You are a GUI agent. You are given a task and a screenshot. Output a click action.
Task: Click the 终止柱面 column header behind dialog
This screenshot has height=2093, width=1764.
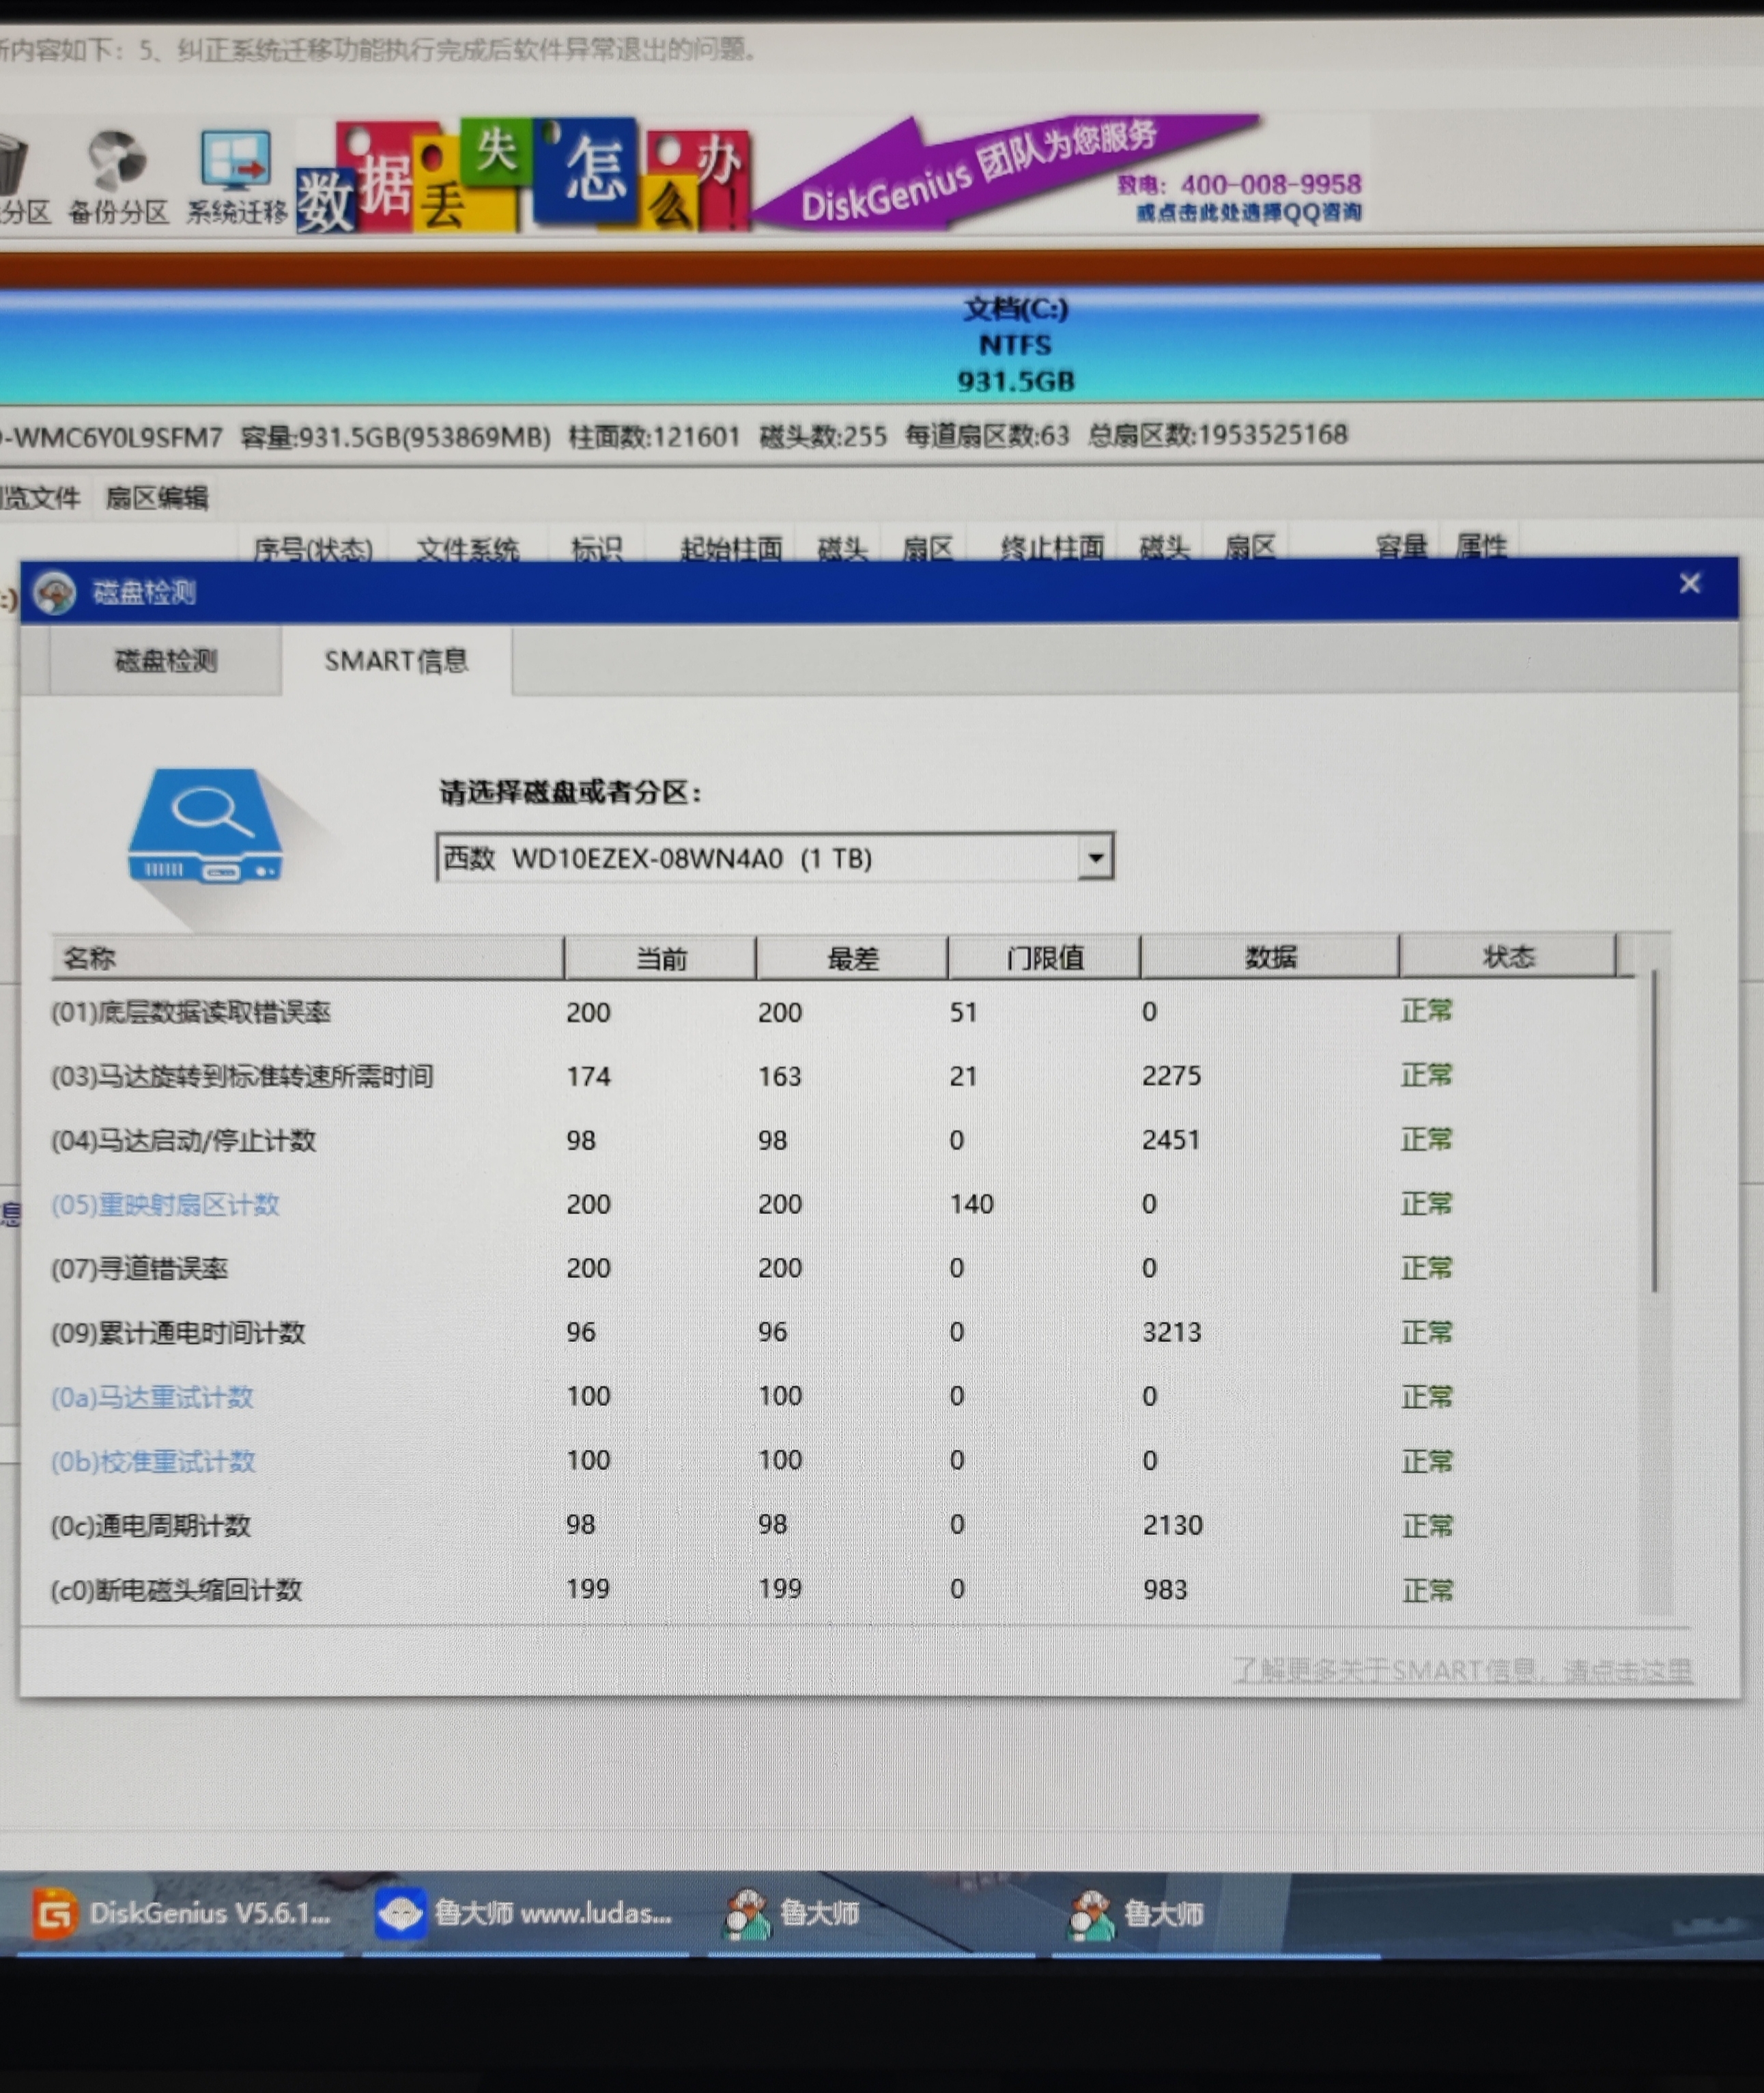(x=1052, y=547)
